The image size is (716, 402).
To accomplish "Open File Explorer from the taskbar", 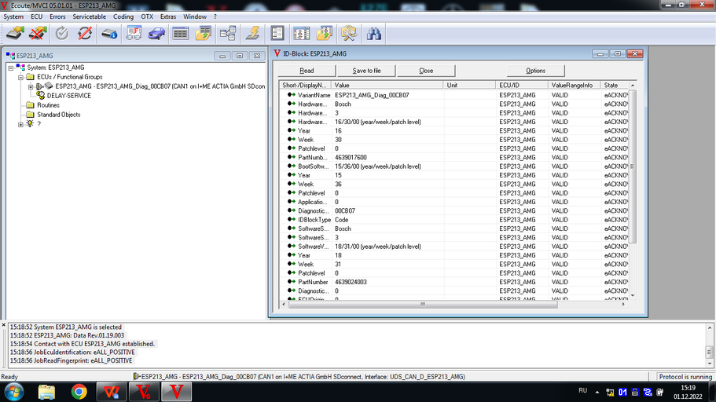I will tap(46, 392).
